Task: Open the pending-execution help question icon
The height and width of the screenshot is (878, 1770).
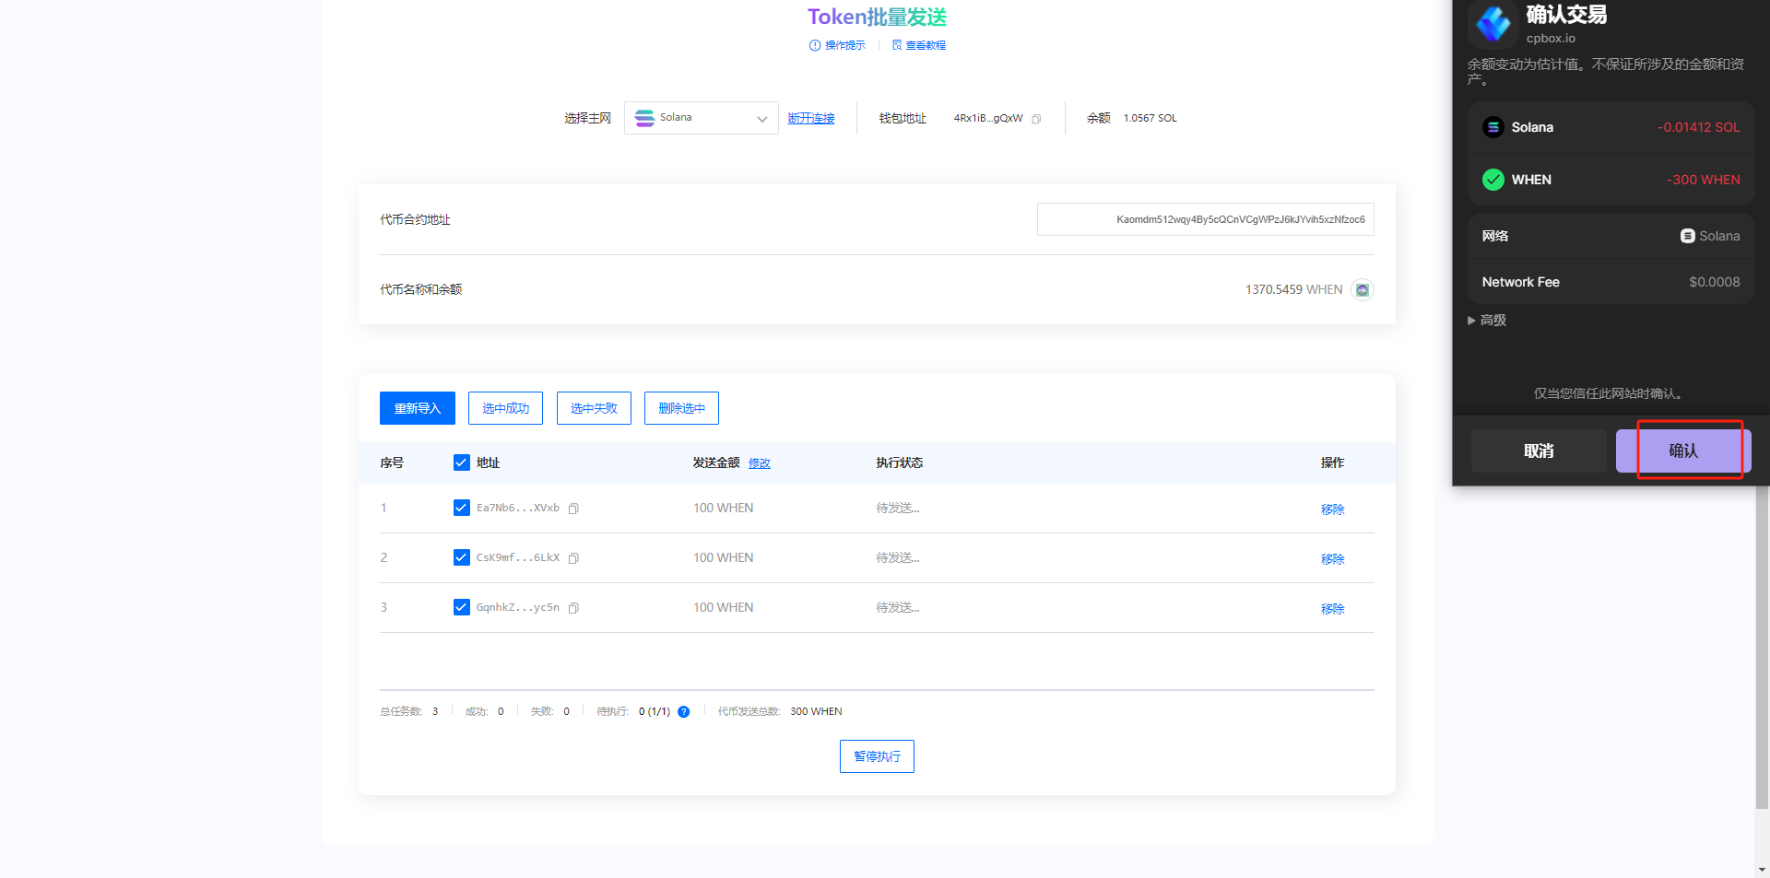Action: 683,711
